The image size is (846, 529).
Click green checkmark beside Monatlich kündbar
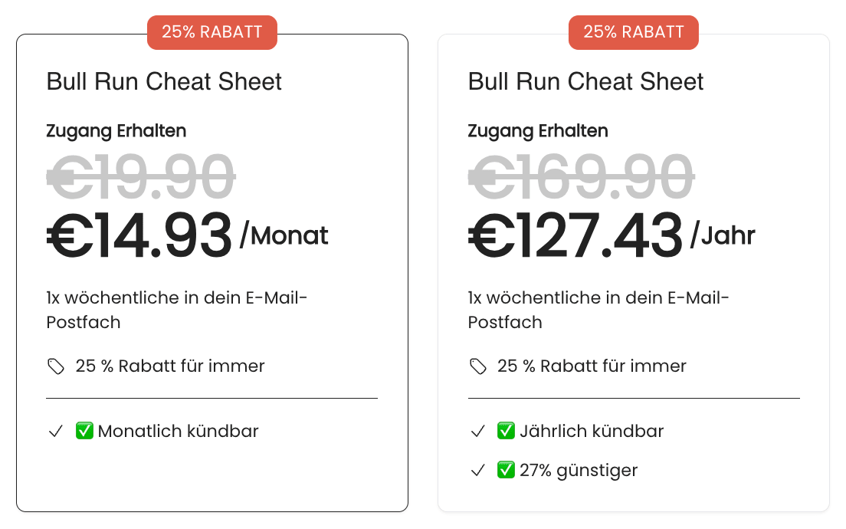tap(85, 431)
